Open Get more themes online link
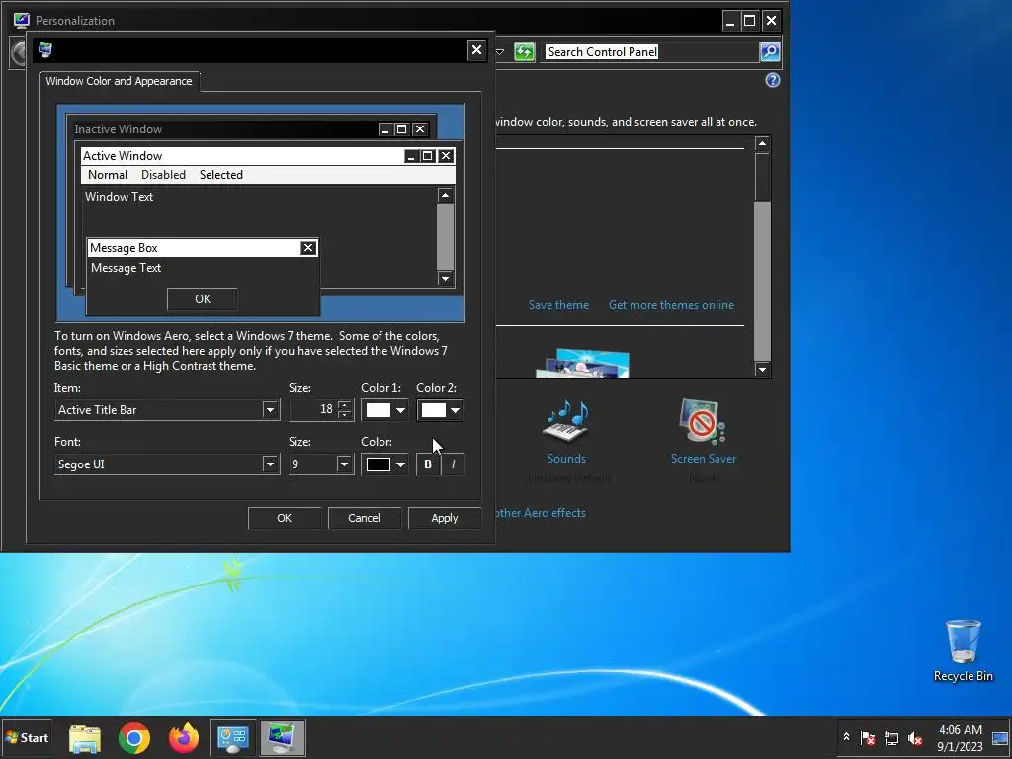This screenshot has height=759, width=1012. pos(671,305)
